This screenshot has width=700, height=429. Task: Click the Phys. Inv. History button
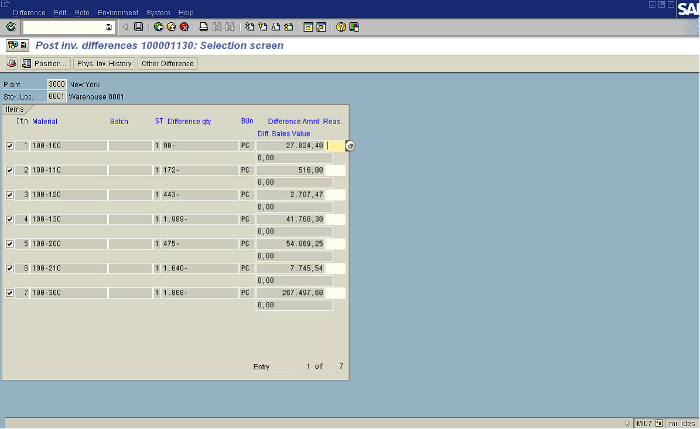(104, 63)
